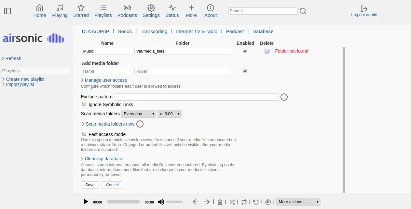The width and height of the screenshot is (411, 209).
Task: Focus the Search field
Action: tap(263, 11)
